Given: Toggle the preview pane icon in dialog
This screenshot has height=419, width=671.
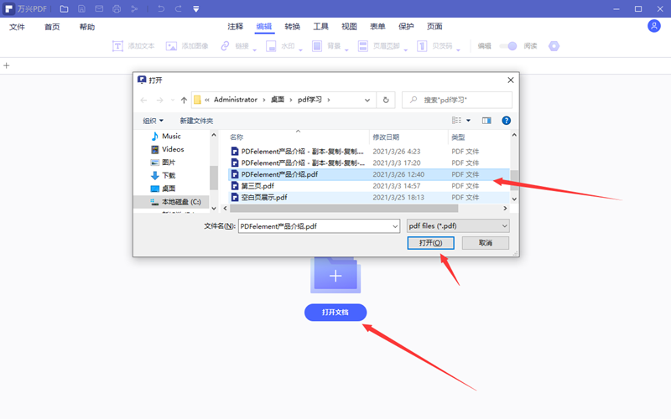Looking at the screenshot, I should 486,121.
